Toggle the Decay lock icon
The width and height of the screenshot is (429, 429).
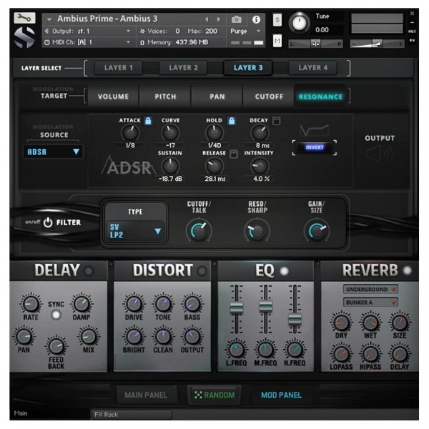276,121
